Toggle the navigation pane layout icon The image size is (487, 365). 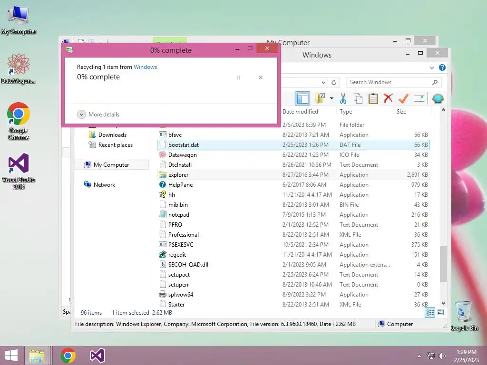click(x=302, y=98)
